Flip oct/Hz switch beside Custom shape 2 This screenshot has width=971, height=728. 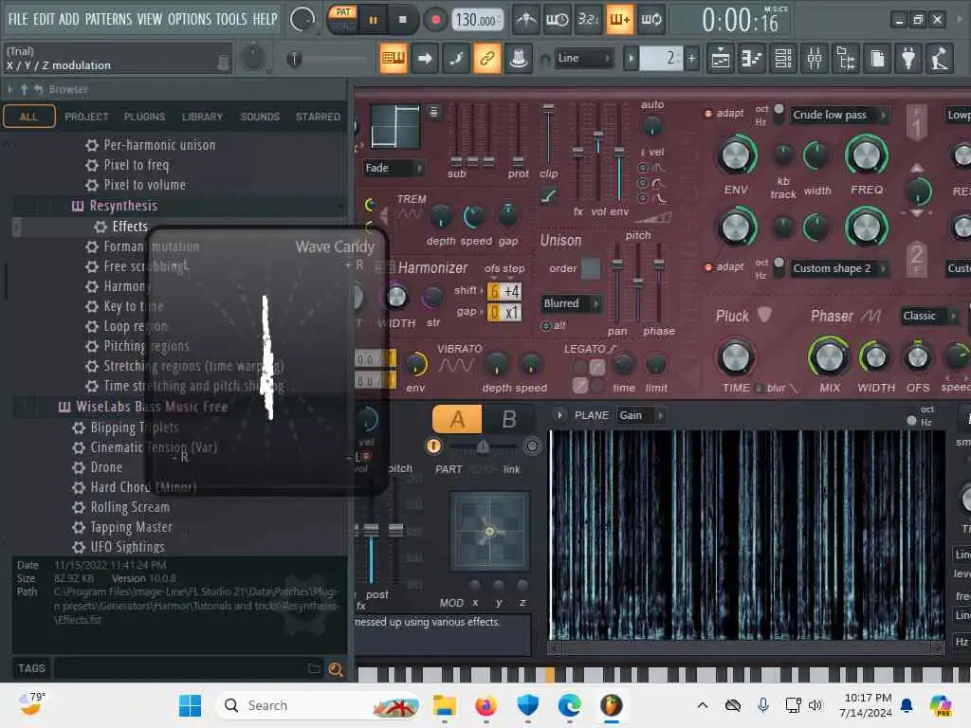click(779, 267)
